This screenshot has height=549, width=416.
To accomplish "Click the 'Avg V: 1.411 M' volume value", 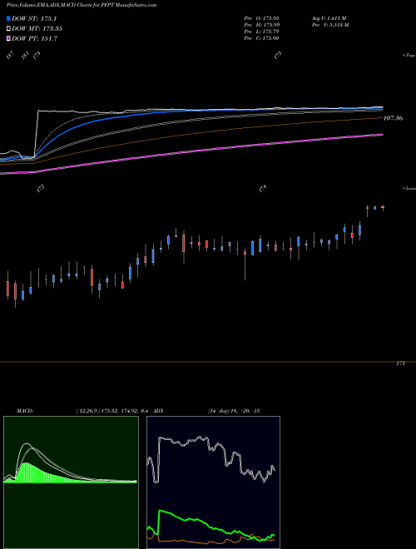I will tap(329, 17).
